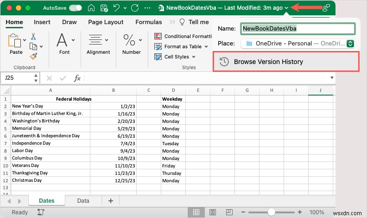Click the Share/collaboration icon top right

click(326, 8)
